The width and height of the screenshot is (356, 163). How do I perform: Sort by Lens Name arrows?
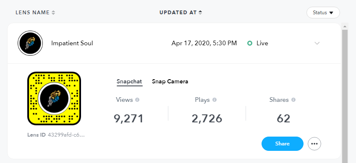pyautogui.click(x=53, y=13)
